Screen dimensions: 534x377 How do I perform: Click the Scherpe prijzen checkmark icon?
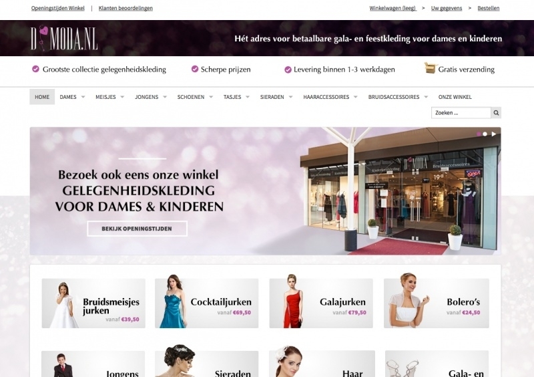(195, 70)
